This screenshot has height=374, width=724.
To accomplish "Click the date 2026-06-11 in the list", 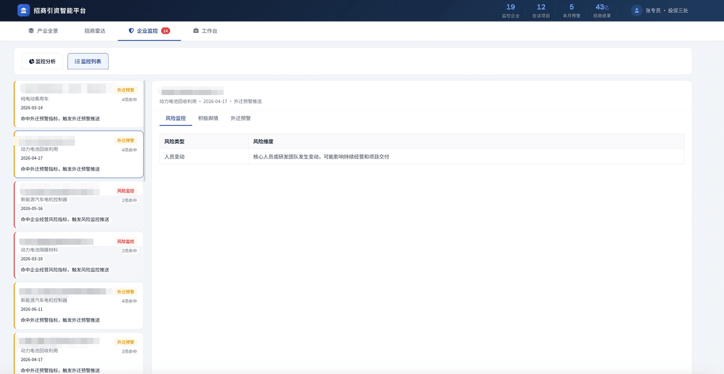I will [32, 309].
